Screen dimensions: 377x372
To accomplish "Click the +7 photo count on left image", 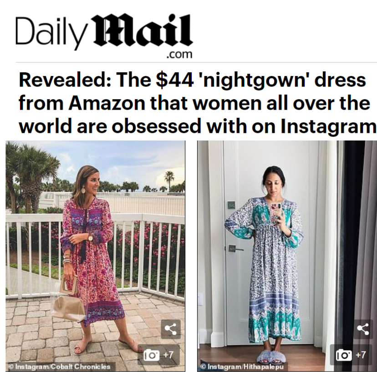I will 168,355.
